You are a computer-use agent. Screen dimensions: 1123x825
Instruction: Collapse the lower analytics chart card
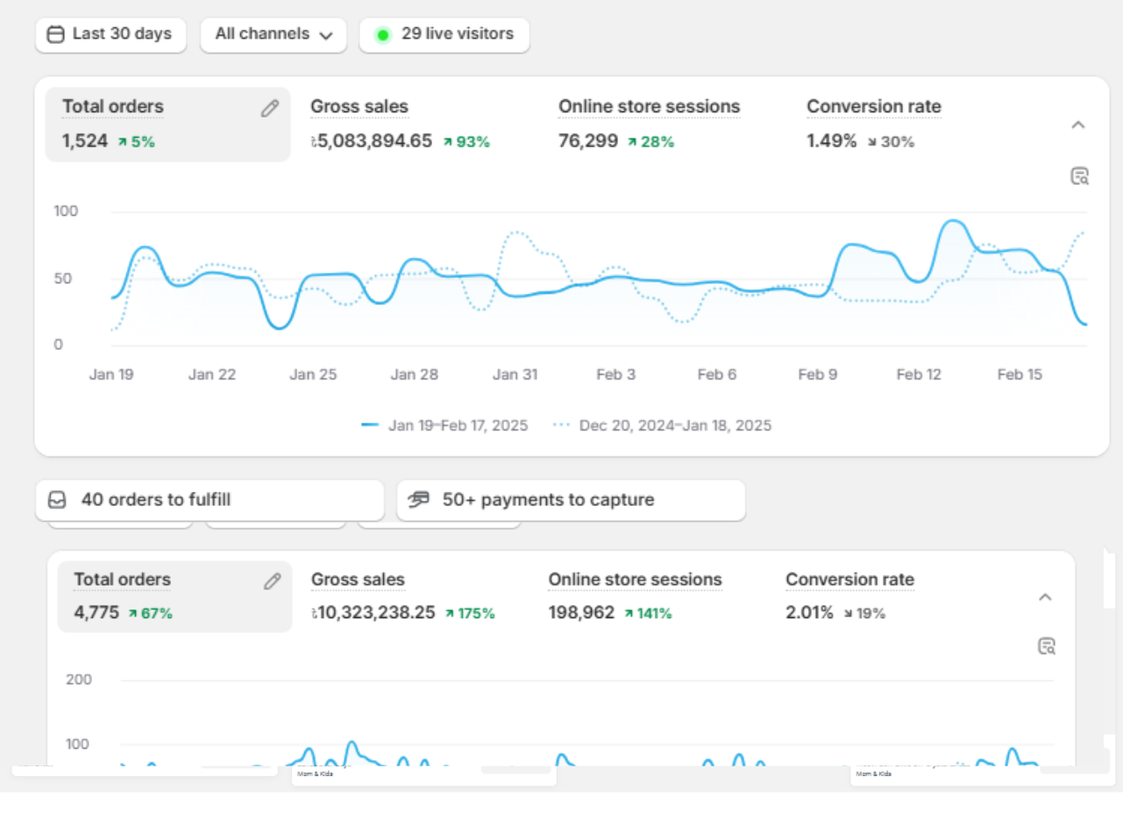pyautogui.click(x=1045, y=598)
